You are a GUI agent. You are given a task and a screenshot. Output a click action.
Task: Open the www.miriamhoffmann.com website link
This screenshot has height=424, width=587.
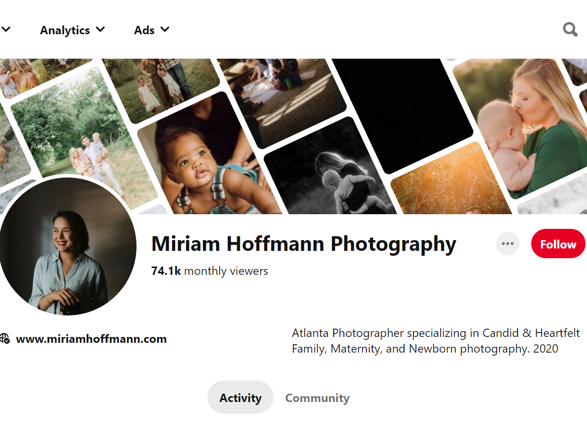(91, 339)
